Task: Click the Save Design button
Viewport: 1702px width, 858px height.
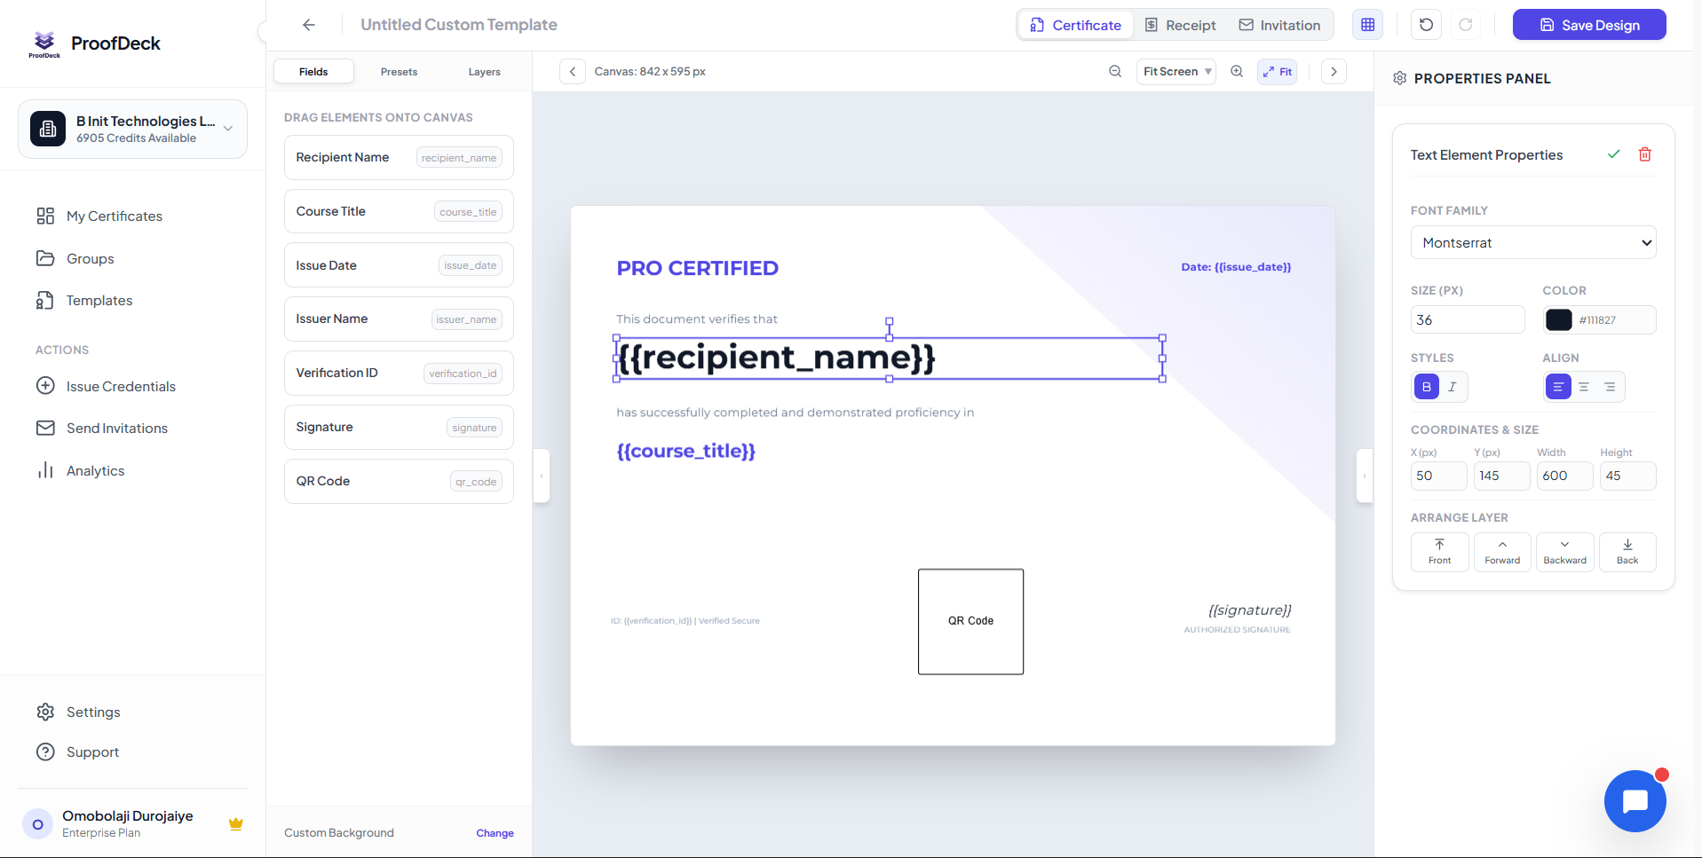Action: tap(1589, 25)
